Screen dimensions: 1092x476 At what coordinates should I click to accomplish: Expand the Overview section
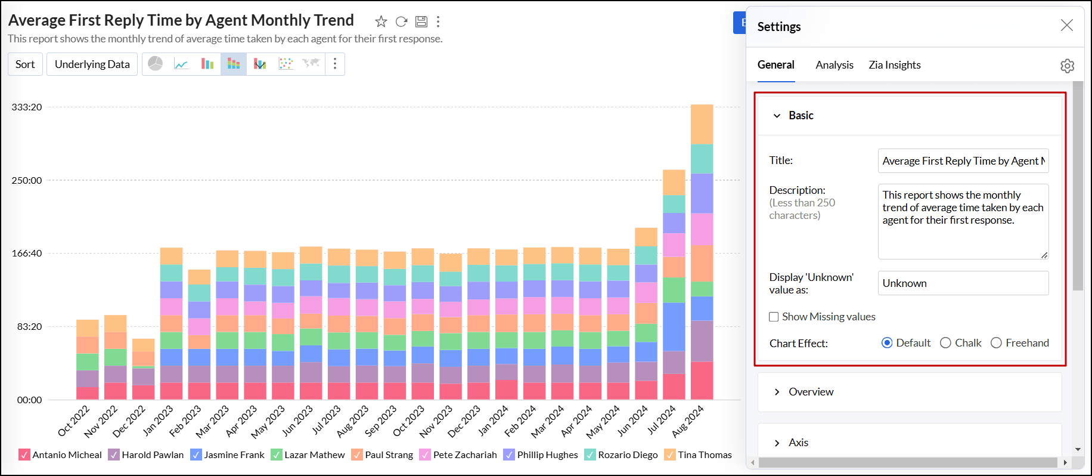tap(777, 392)
